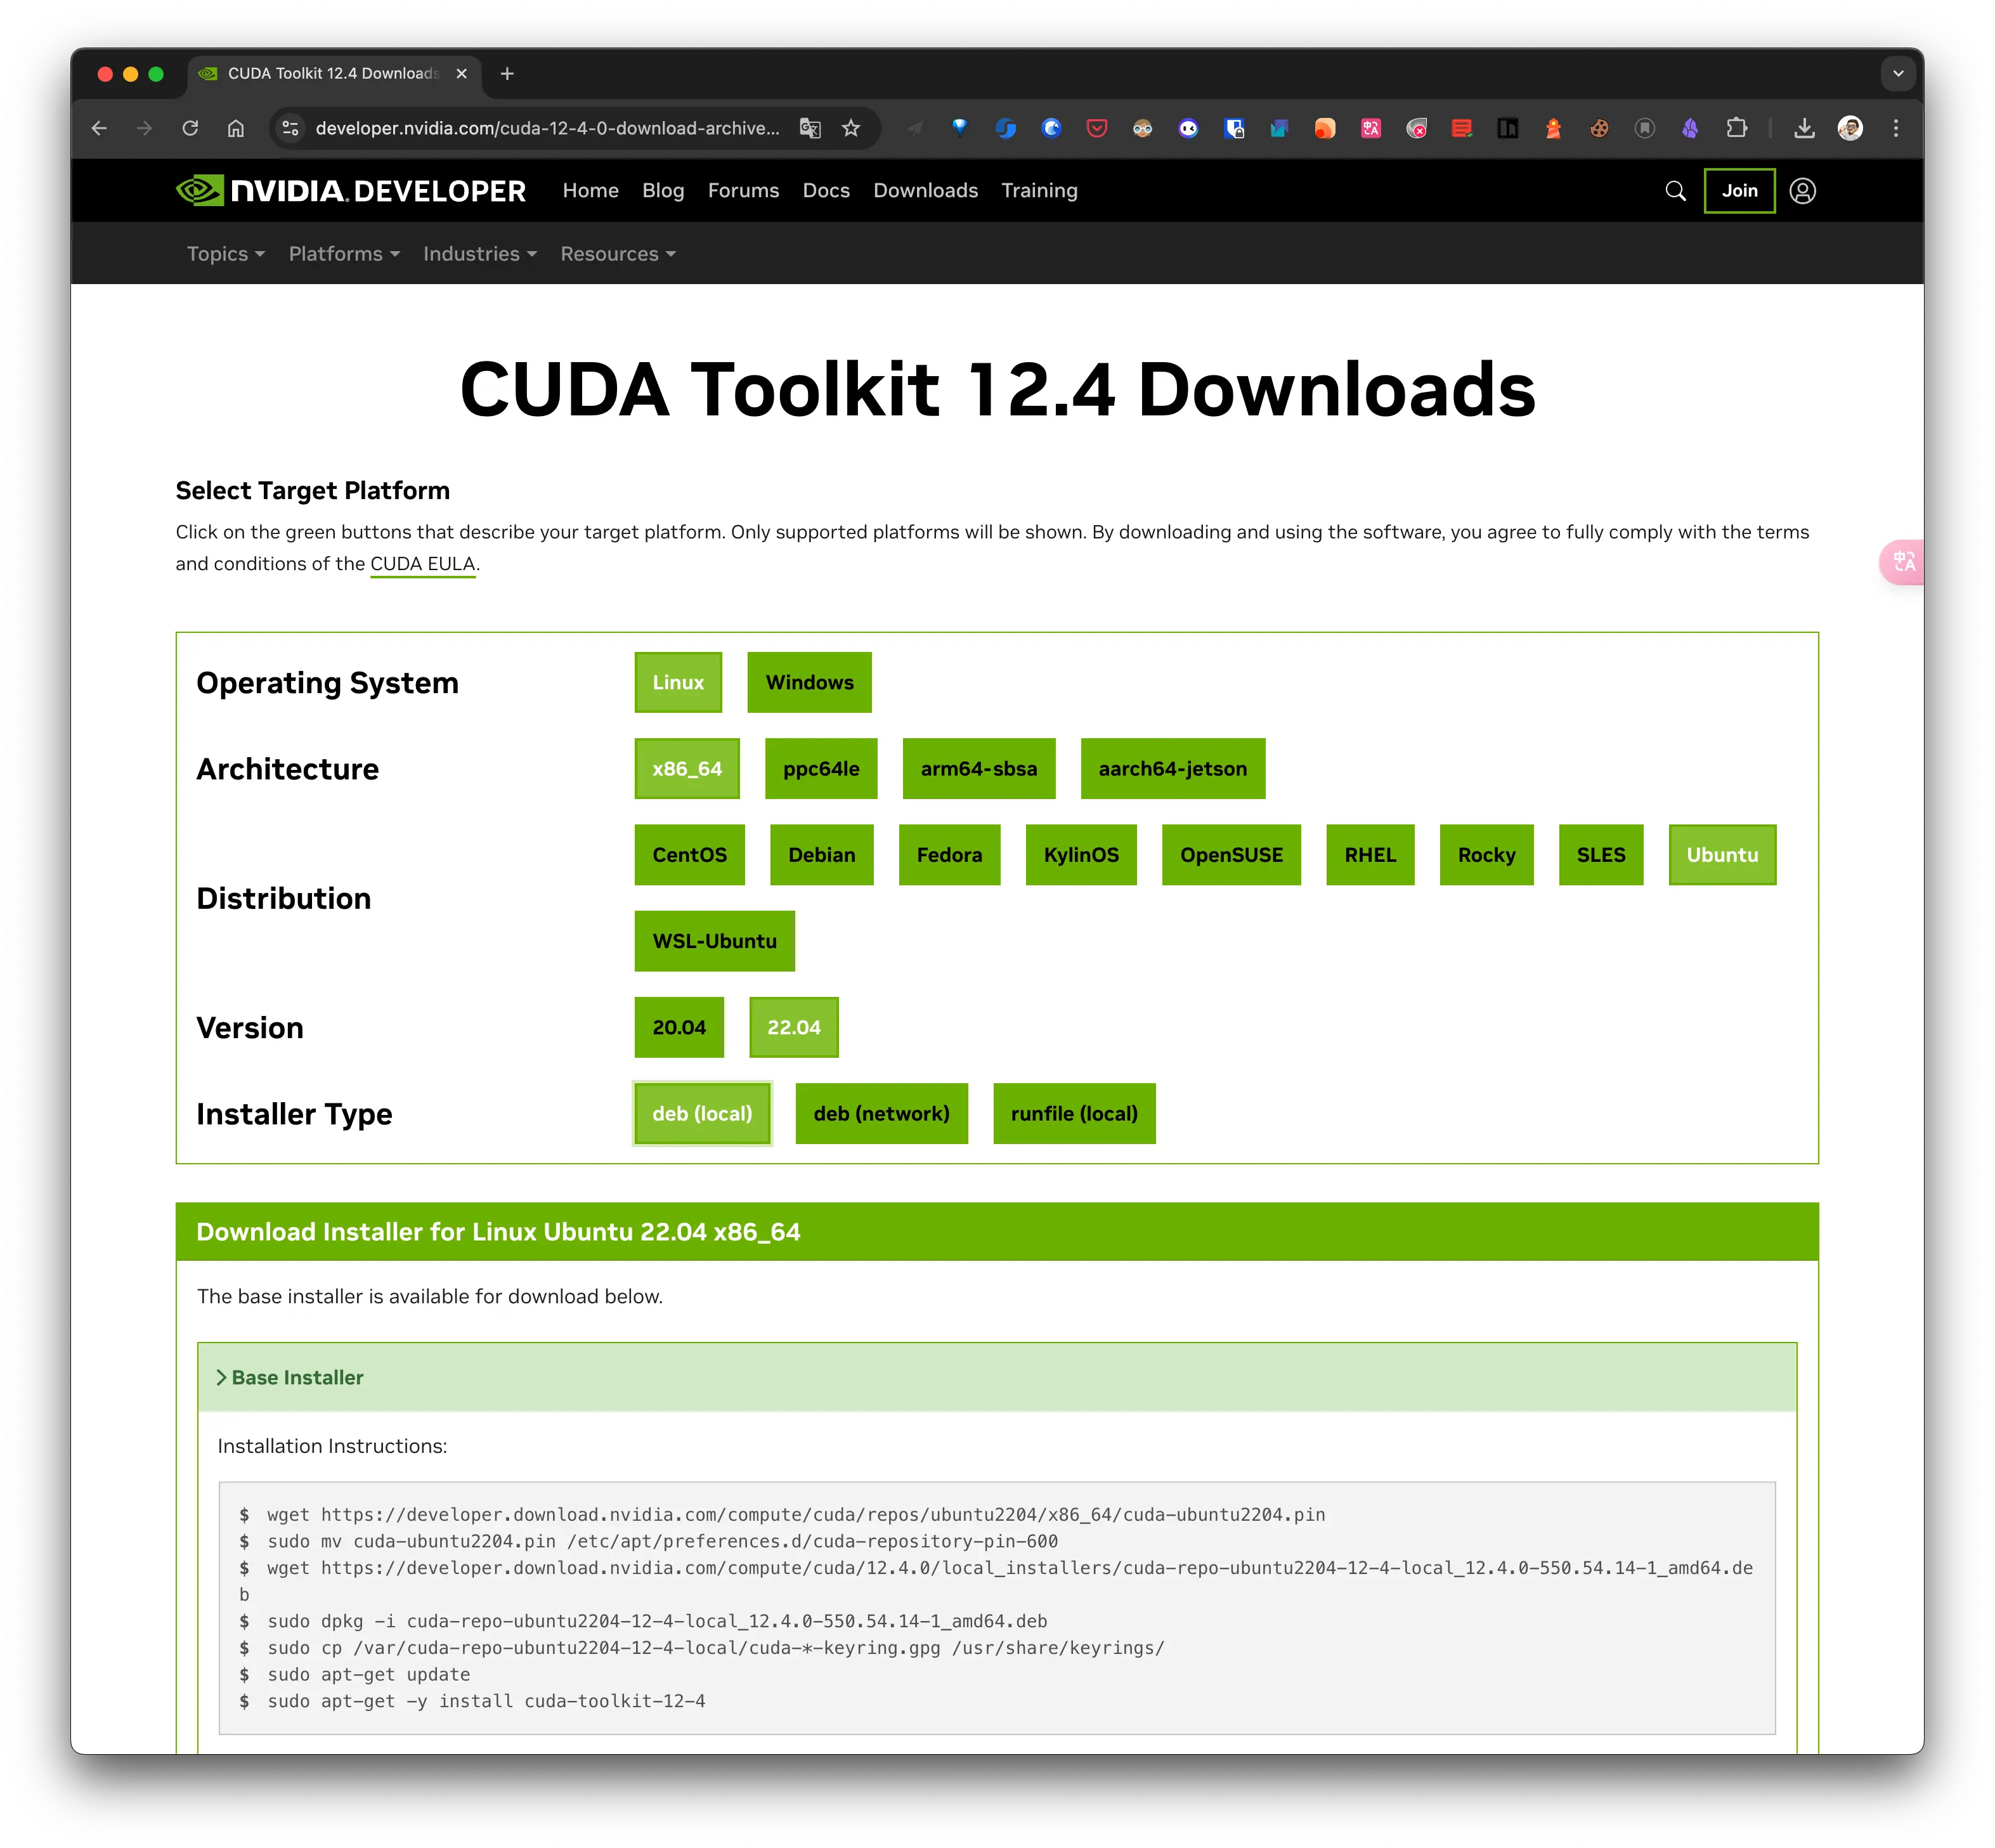1995x1848 pixels.
Task: Collapse the Base Installer section
Action: click(x=290, y=1378)
